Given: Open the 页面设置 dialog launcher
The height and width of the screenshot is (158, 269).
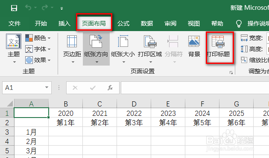Looking at the screenshot, I should (x=231, y=73).
